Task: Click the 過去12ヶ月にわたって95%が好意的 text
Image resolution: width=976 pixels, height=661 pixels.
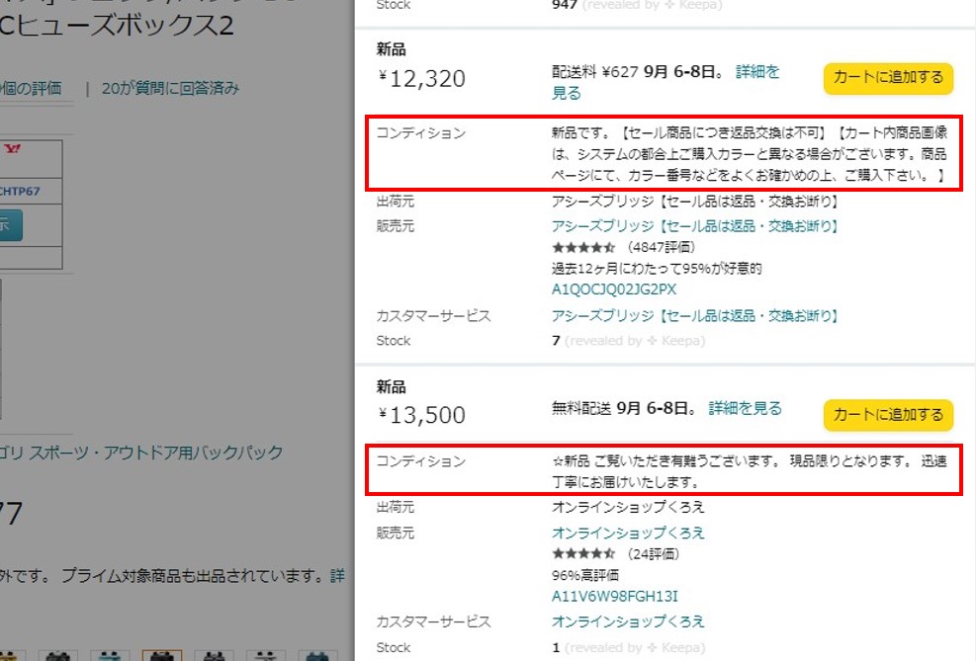Action: point(657,269)
